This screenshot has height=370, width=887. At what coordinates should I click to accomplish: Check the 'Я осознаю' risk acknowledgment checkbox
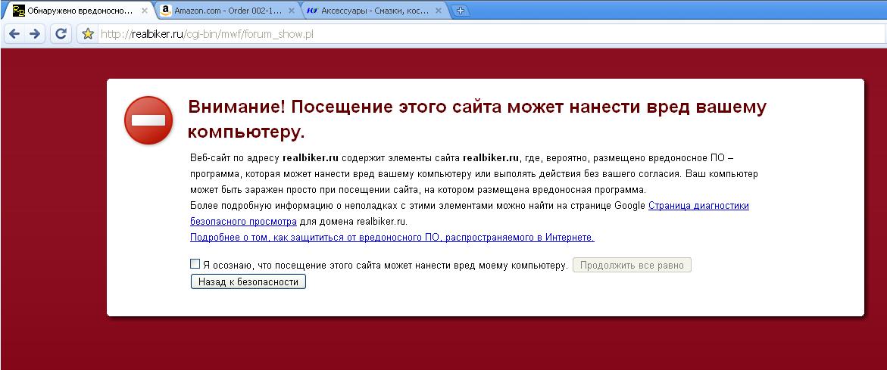[195, 264]
